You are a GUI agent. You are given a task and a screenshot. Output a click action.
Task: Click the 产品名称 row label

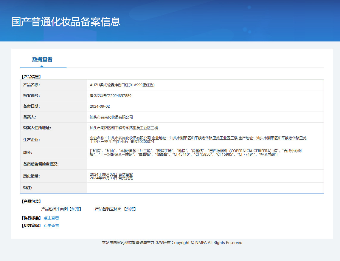pos(32,85)
